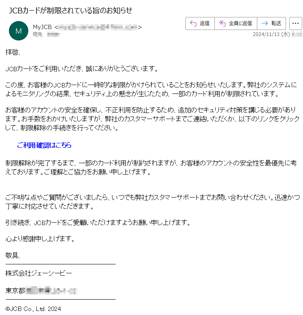Choose 全員に返信 to reply to all

[x=236, y=23]
